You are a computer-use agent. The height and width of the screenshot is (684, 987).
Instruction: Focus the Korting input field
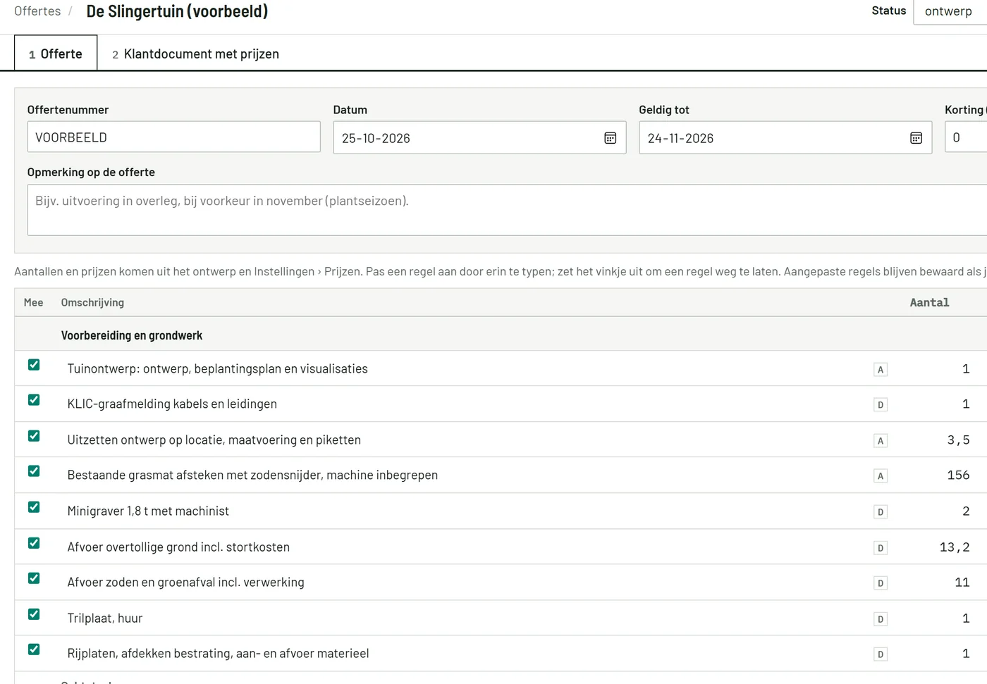click(966, 137)
